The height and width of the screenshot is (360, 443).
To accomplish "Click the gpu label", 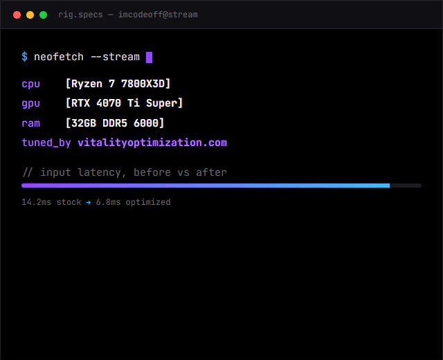I will click(x=30, y=103).
